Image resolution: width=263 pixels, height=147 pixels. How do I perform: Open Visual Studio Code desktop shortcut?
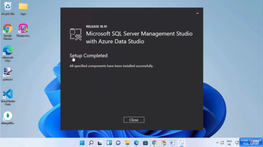8,97
